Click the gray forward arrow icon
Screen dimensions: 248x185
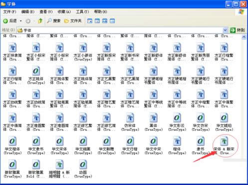(28, 21)
